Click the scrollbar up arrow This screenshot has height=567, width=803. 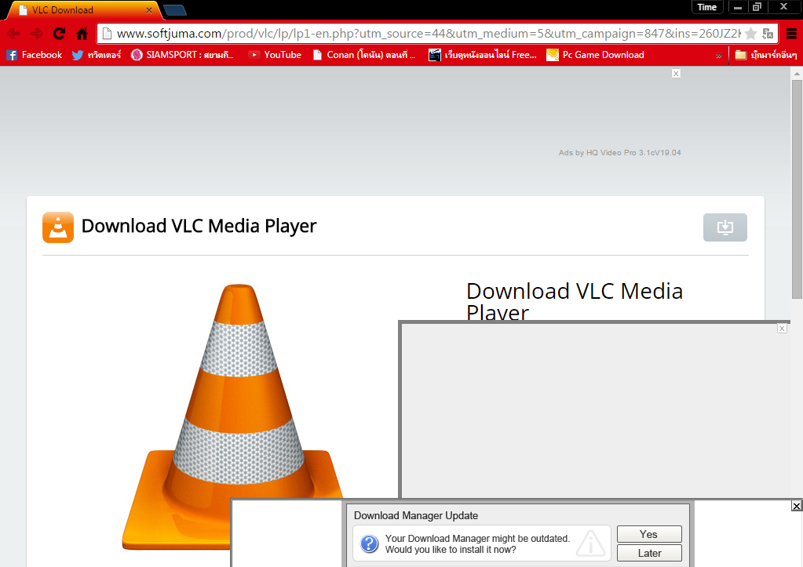click(x=797, y=74)
